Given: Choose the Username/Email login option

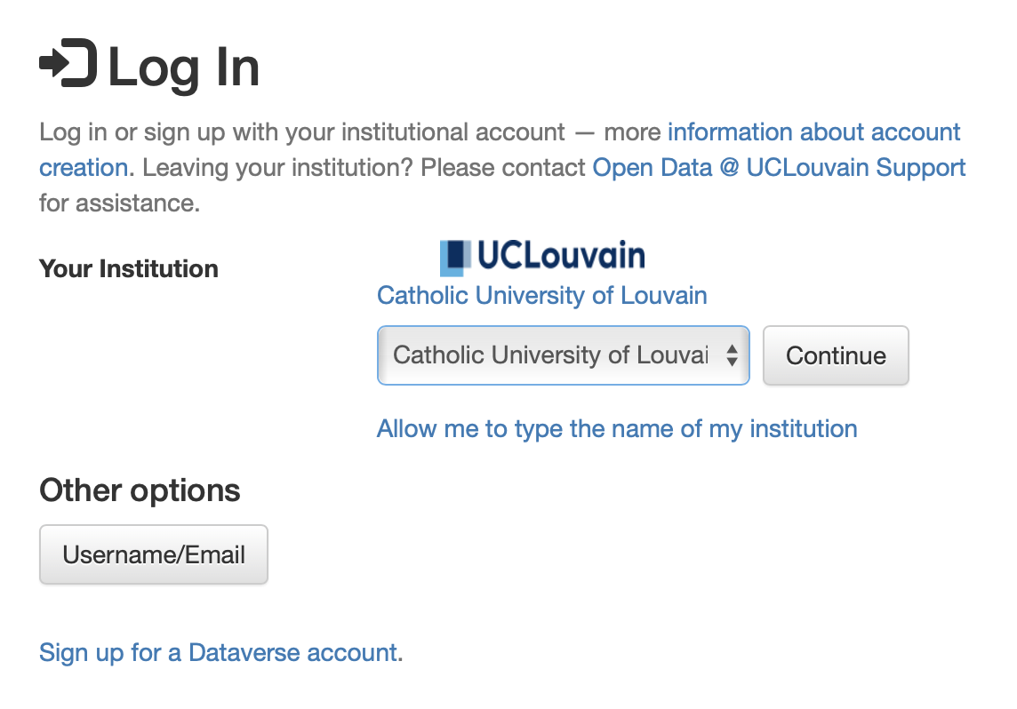Looking at the screenshot, I should (154, 554).
